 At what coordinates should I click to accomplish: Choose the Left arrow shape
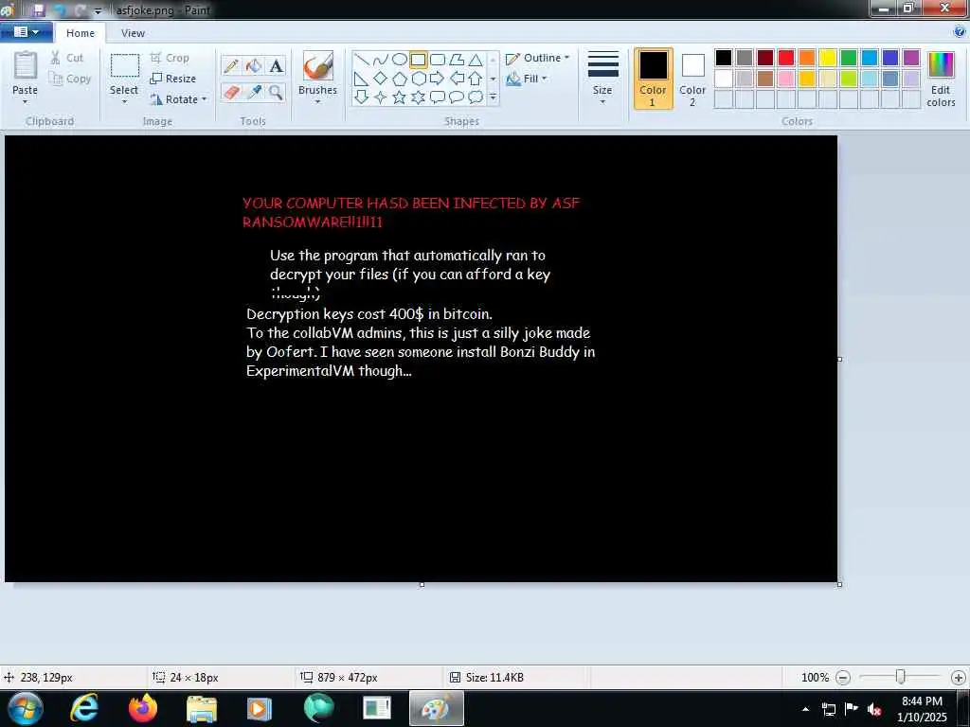coord(457,79)
